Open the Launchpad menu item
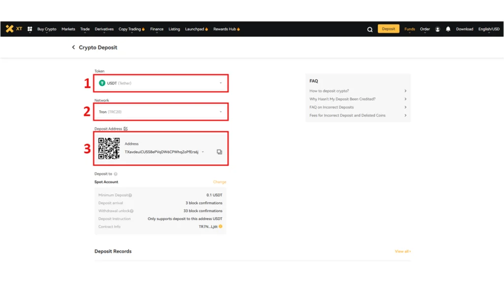Screen dimensions: 504x283 (x=196, y=29)
